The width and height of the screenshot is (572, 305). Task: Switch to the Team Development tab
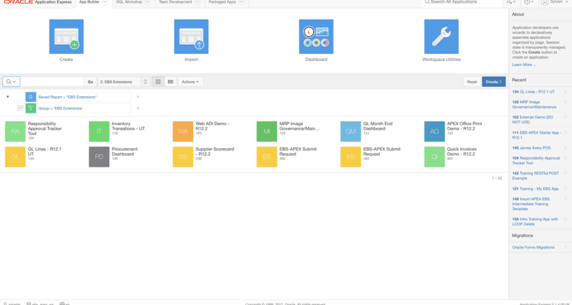175,2
